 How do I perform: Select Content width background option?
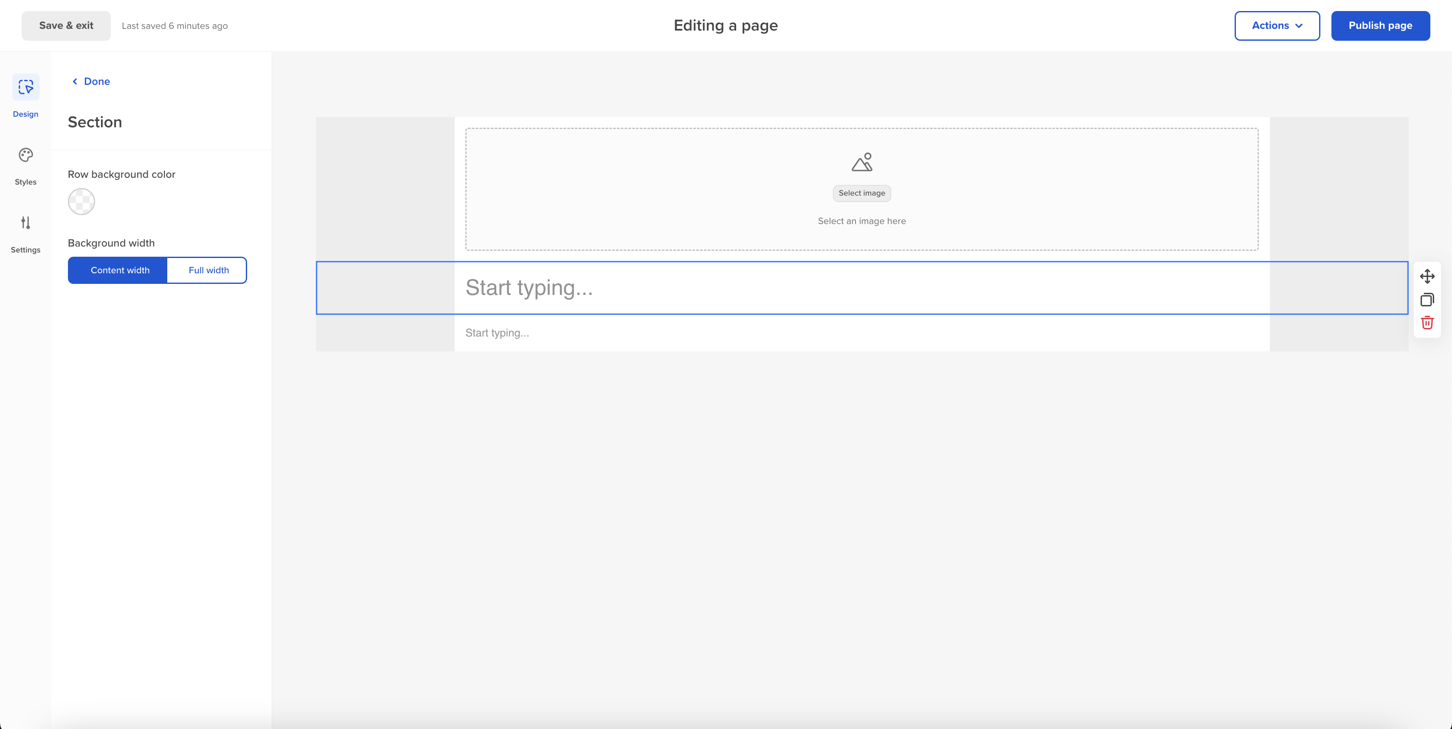tap(117, 270)
